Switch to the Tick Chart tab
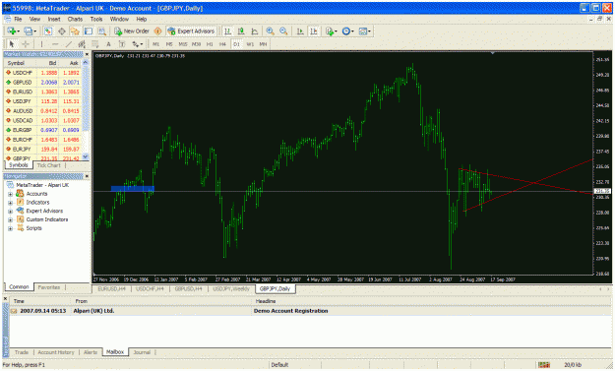Image resolution: width=615 pixels, height=371 pixels. click(48, 165)
